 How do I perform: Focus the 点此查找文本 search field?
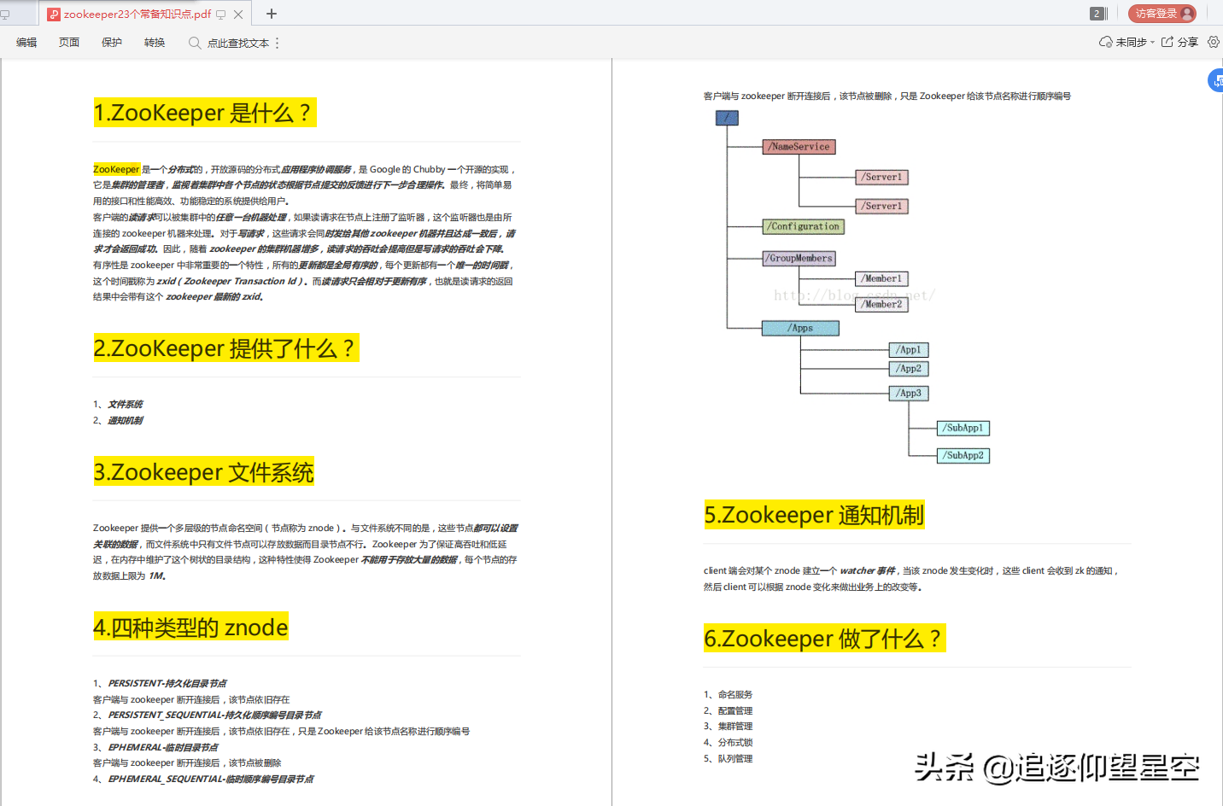[238, 43]
